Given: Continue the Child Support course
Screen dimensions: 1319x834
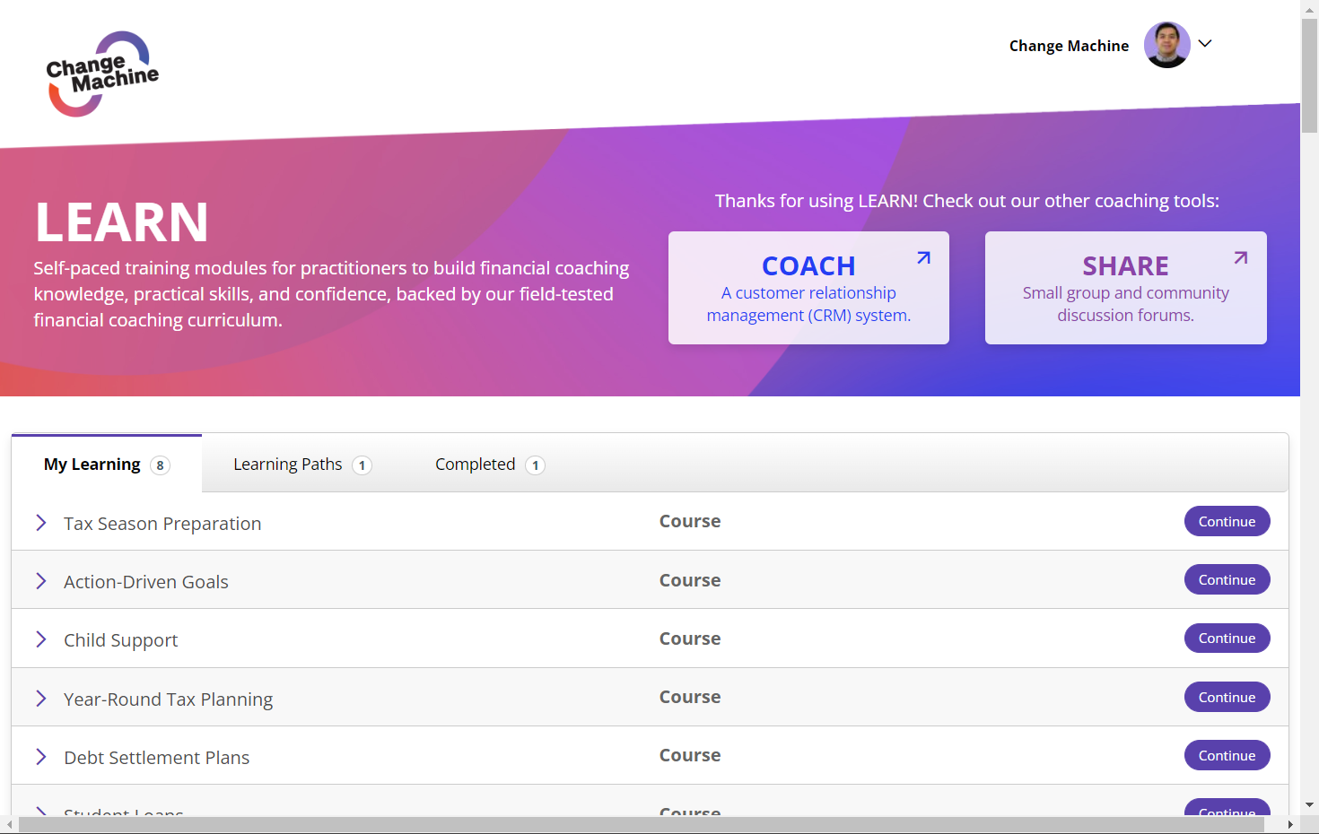Looking at the screenshot, I should click(x=1227, y=639).
